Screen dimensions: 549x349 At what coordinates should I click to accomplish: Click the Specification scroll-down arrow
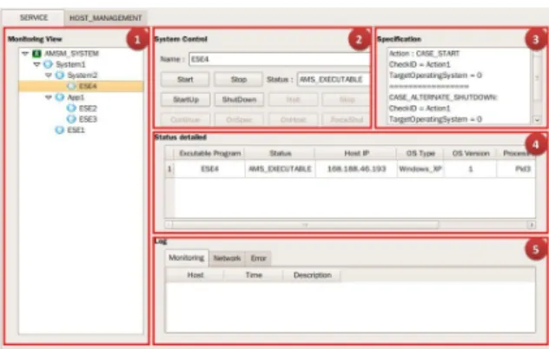coord(537,120)
